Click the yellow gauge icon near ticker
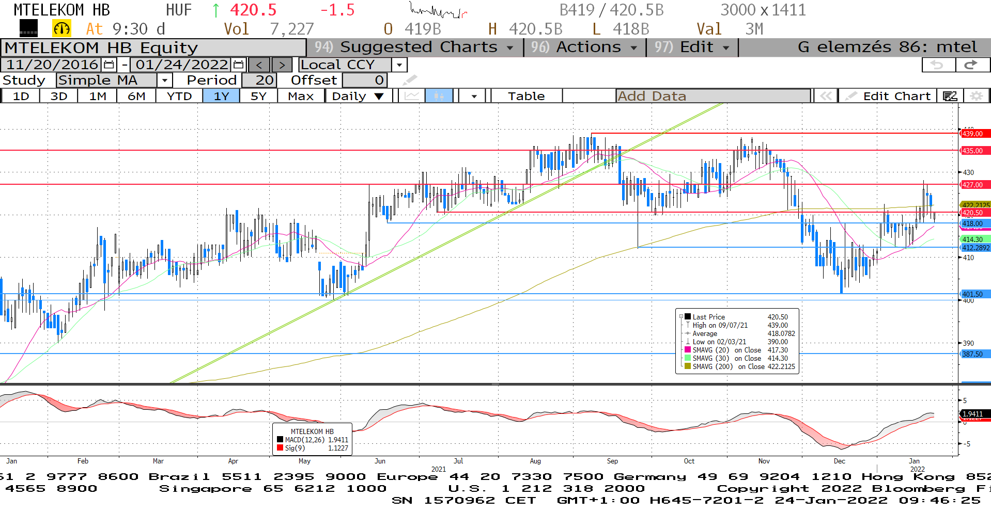Screen dimensions: 991x529 coord(61,28)
